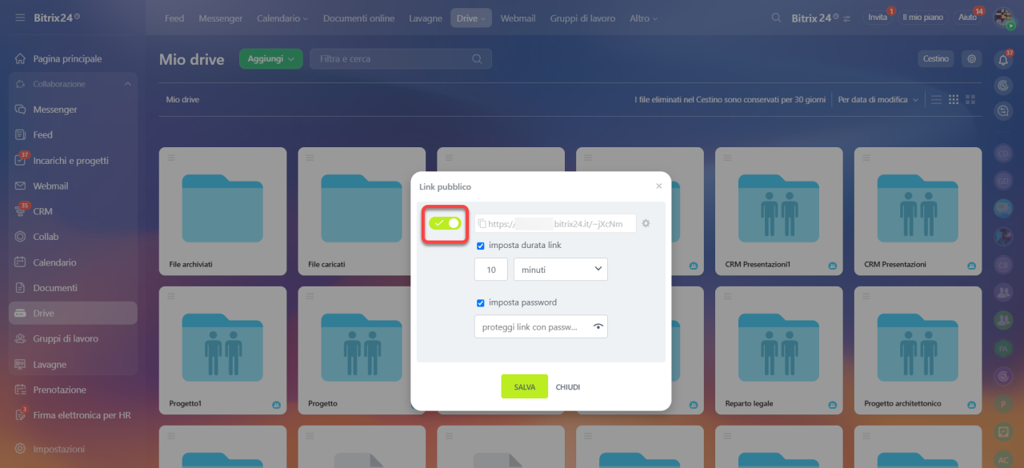Screen dimensions: 1024x468
Task: Show password using the eye icon
Action: tap(598, 326)
